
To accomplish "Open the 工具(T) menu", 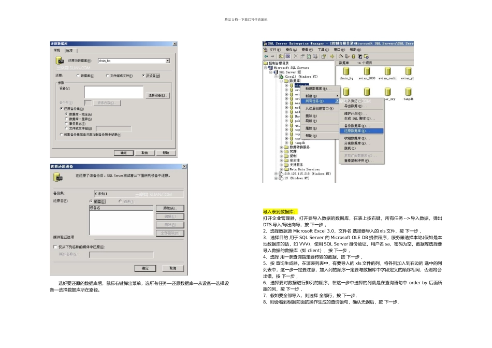I will [323, 50].
